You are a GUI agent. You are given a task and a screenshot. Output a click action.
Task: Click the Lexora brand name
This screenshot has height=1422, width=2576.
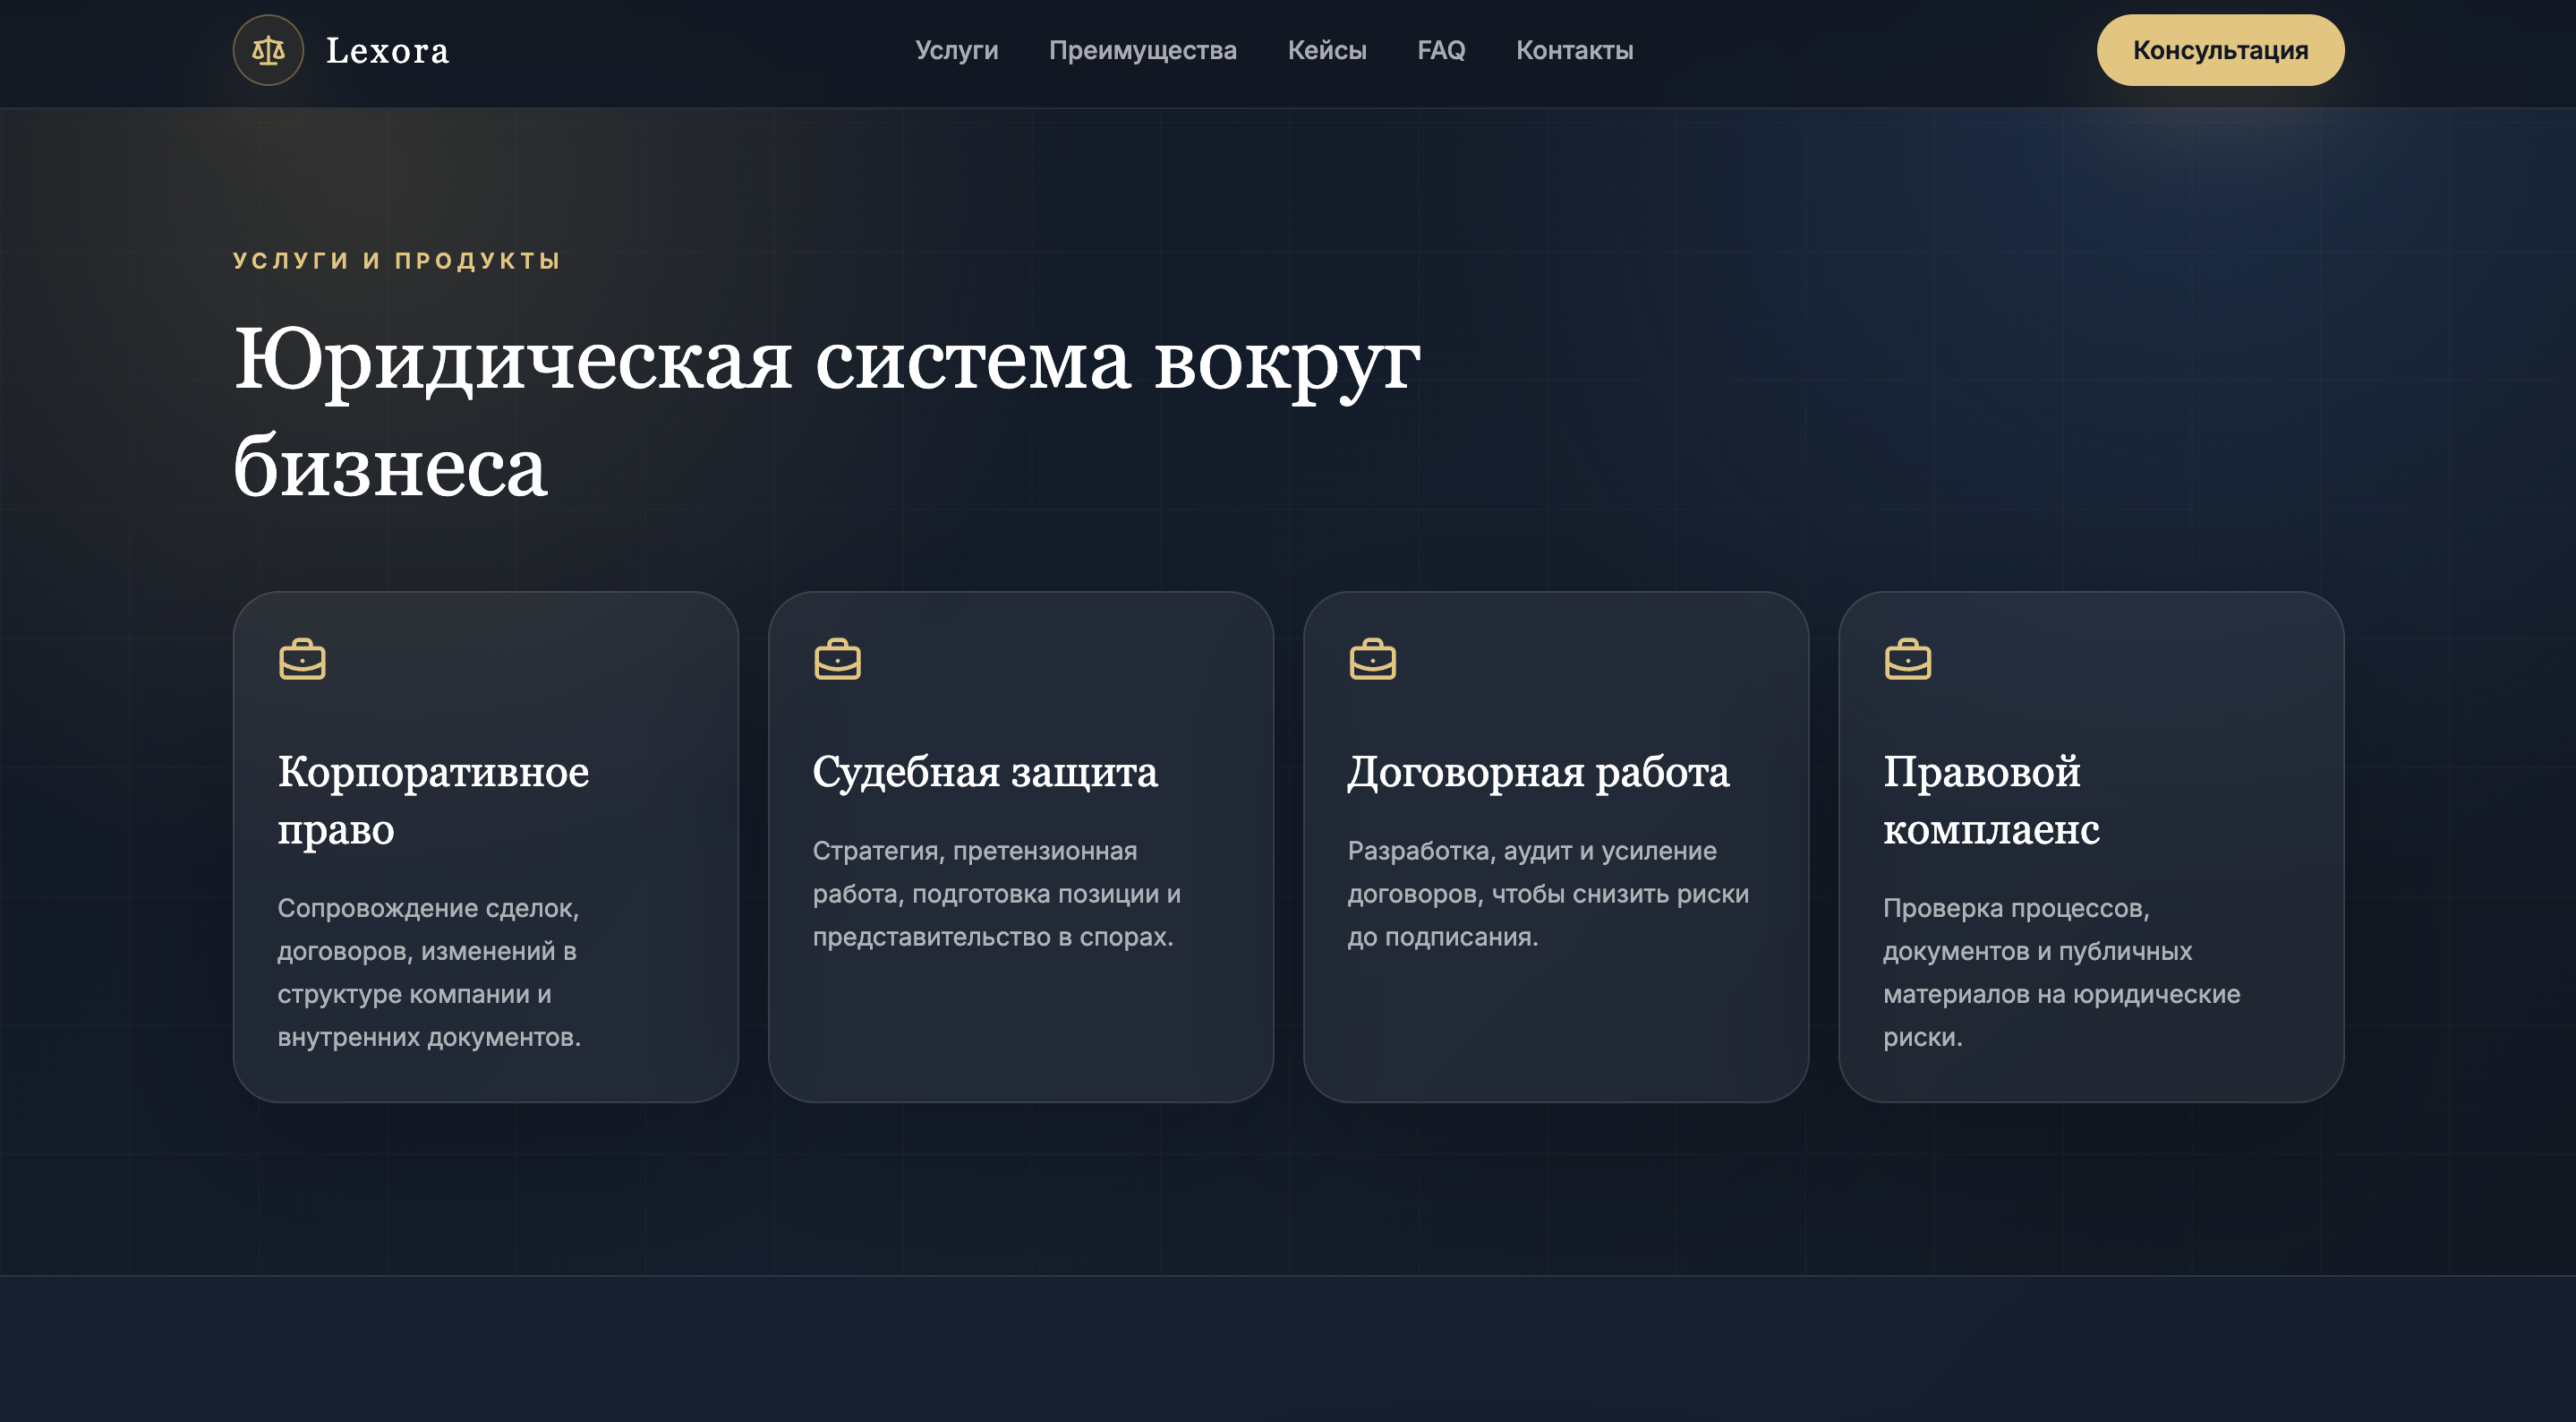point(388,50)
